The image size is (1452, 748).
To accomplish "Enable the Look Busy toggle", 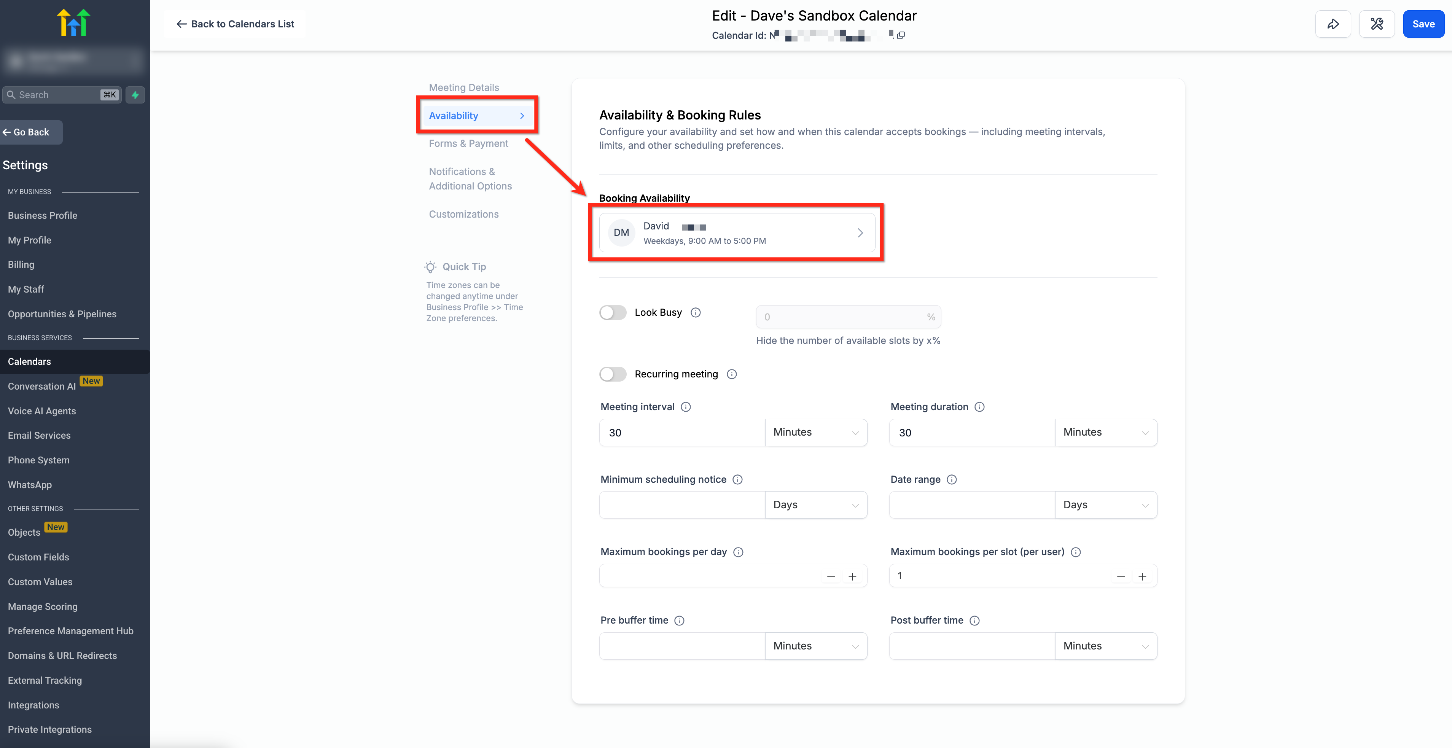I will click(x=613, y=312).
